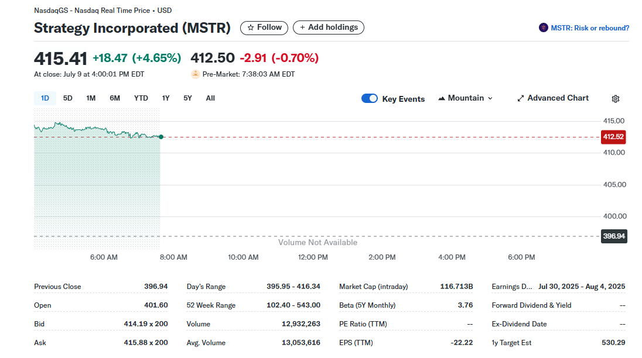Switch to the 1M range
This screenshot has width=642, height=358.
pyautogui.click(x=91, y=98)
